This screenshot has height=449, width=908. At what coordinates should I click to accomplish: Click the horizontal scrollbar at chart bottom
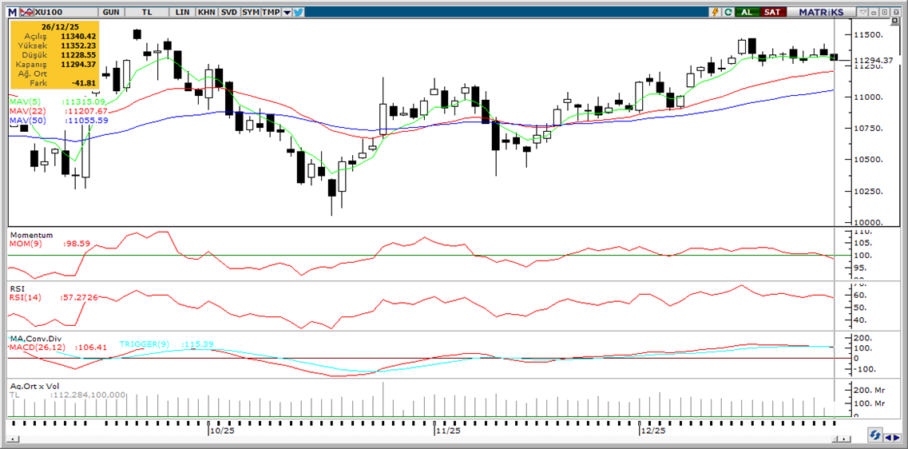(431, 437)
